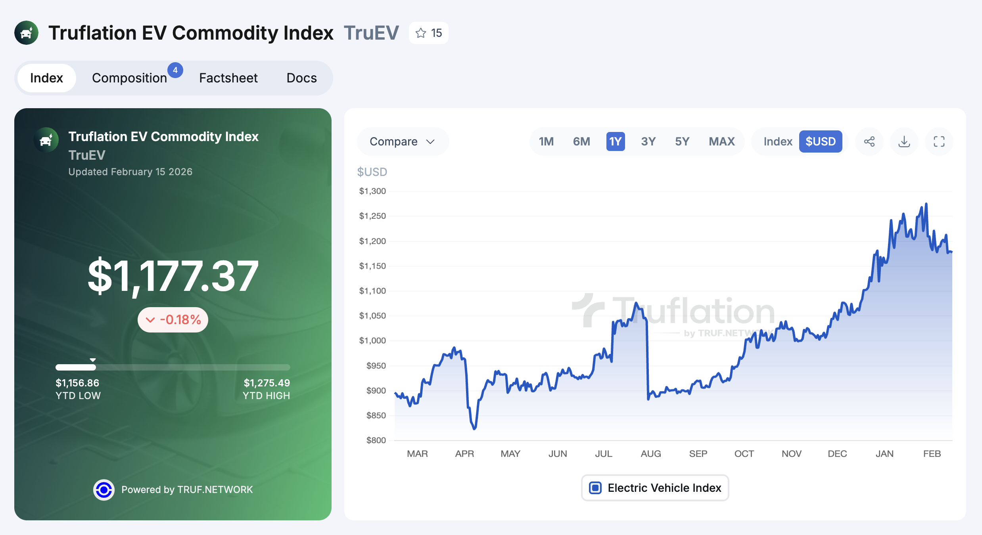Switch chart display to Index mode
Viewport: 982px width, 535px height.
777,141
